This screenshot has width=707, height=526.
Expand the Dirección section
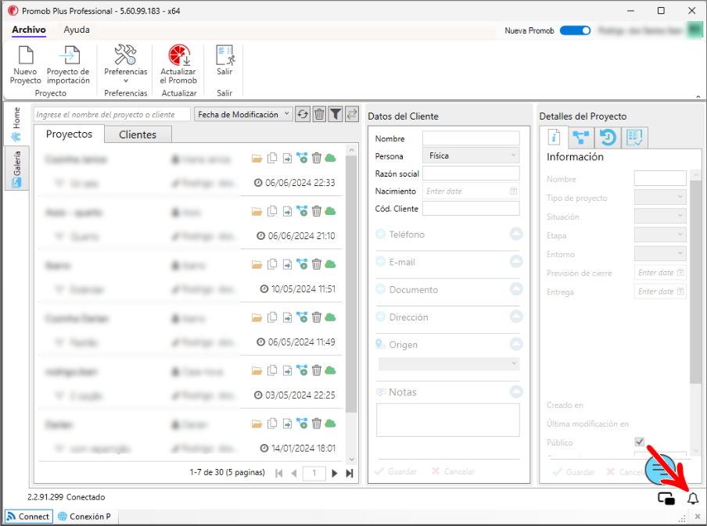[516, 317]
